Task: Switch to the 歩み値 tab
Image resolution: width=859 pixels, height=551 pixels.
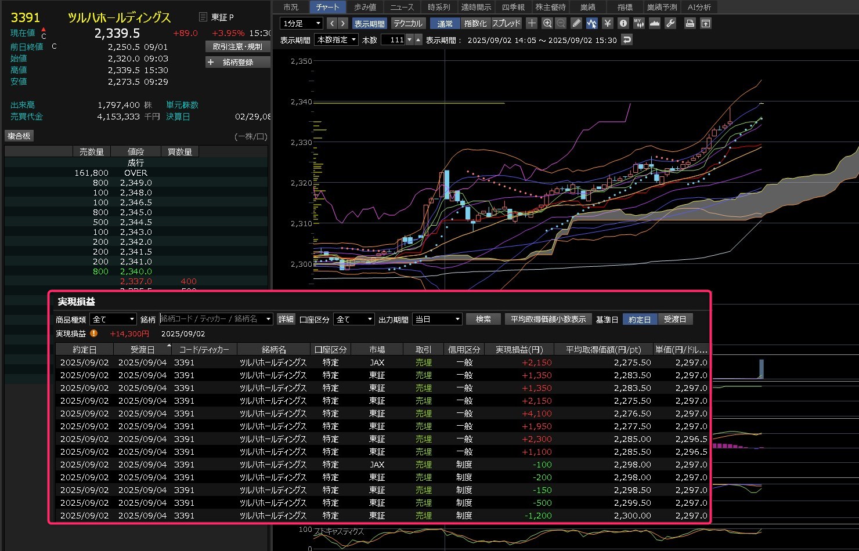Action: [x=365, y=7]
